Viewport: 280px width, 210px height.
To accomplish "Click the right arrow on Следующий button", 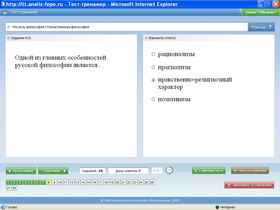I will pos(65,171).
